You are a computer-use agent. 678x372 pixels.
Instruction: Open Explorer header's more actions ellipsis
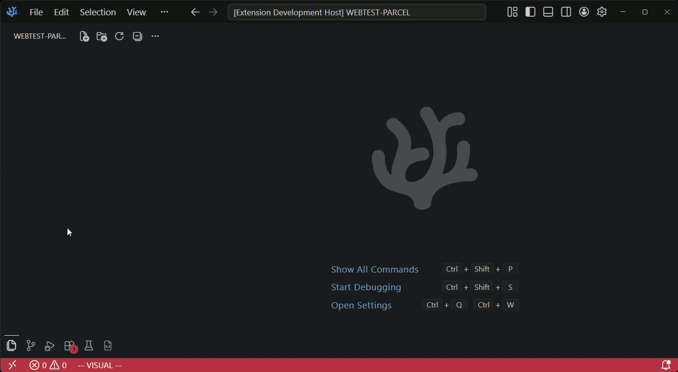[155, 36]
